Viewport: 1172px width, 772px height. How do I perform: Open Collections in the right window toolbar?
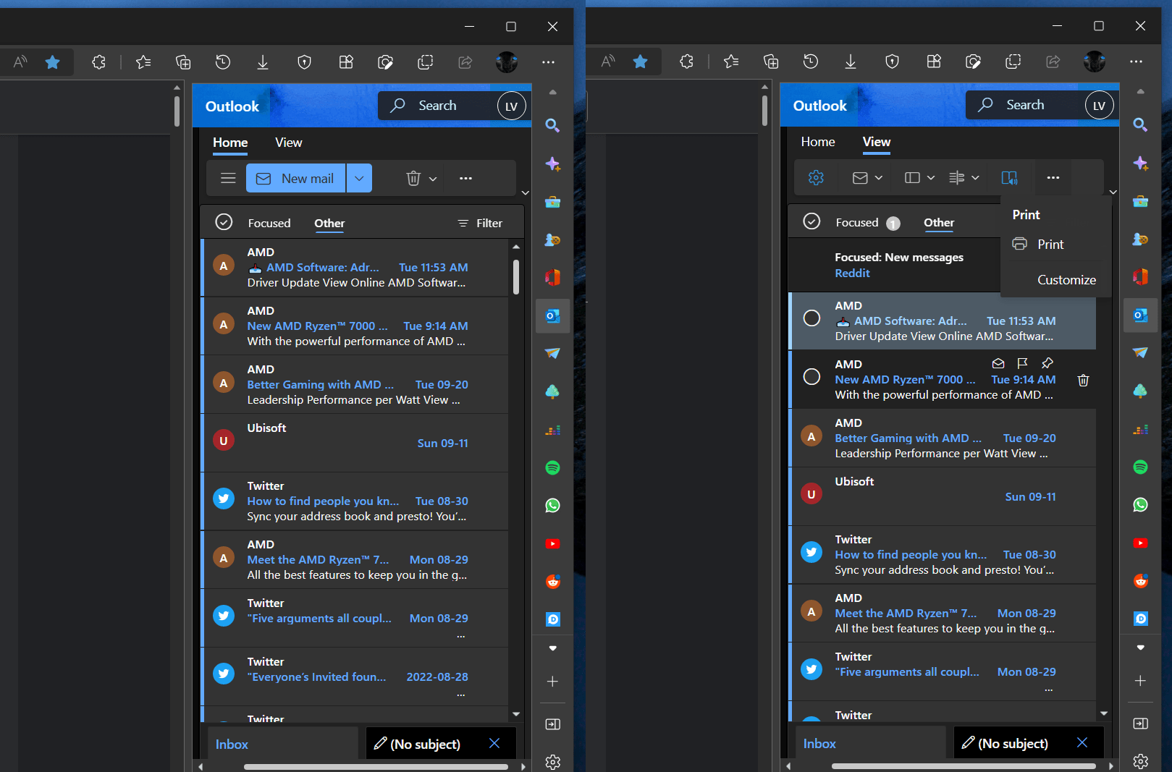[771, 62]
